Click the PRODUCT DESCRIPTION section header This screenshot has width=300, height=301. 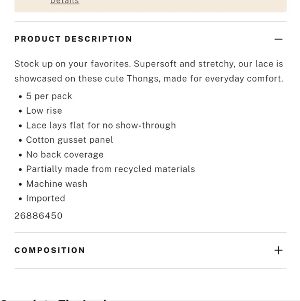point(73,39)
